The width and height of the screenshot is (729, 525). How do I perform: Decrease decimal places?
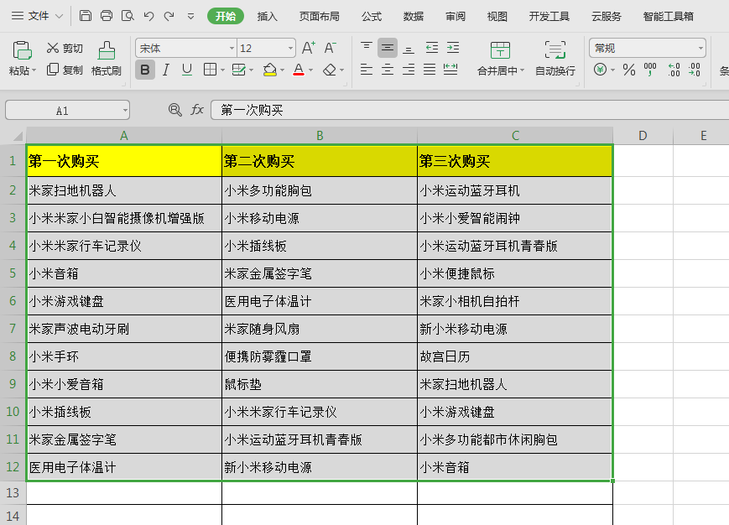click(x=695, y=70)
